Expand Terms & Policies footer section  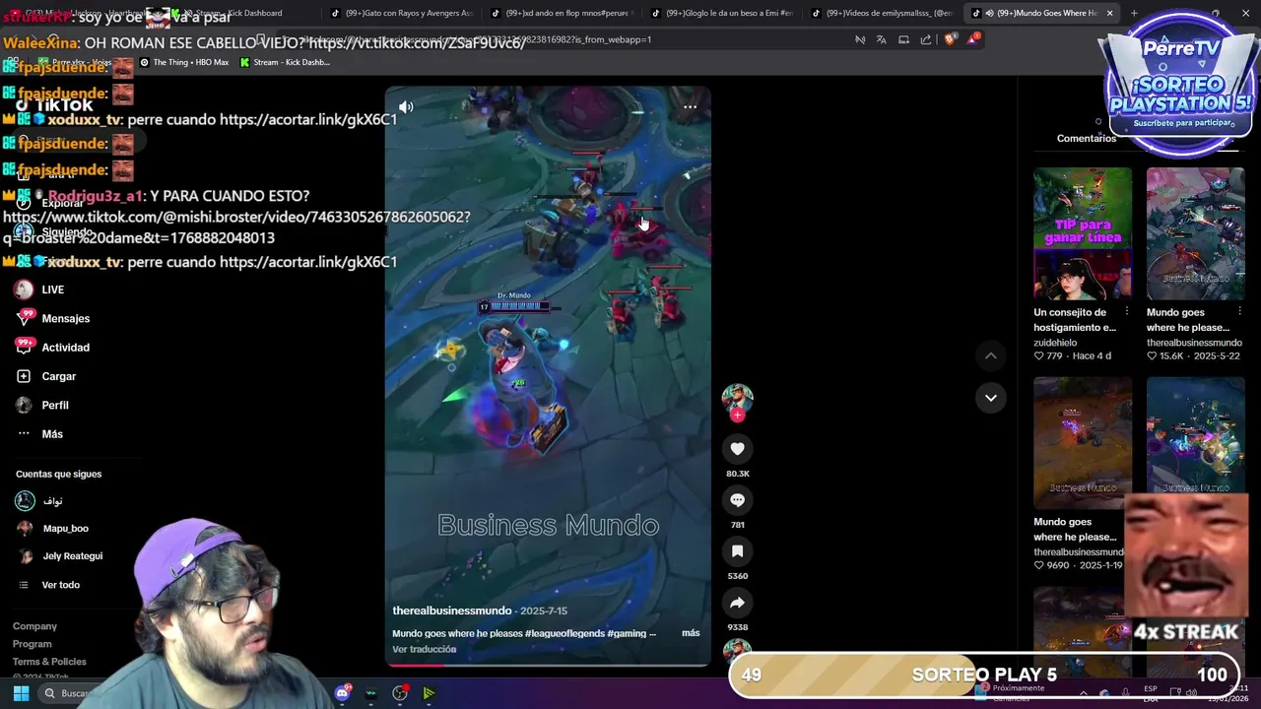tap(49, 662)
